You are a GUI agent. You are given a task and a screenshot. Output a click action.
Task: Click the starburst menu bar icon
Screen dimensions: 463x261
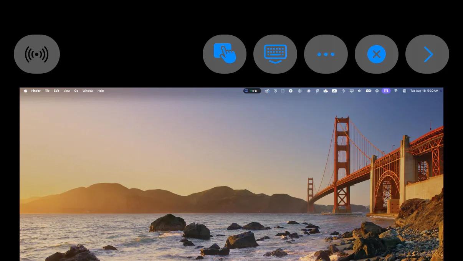309,91
